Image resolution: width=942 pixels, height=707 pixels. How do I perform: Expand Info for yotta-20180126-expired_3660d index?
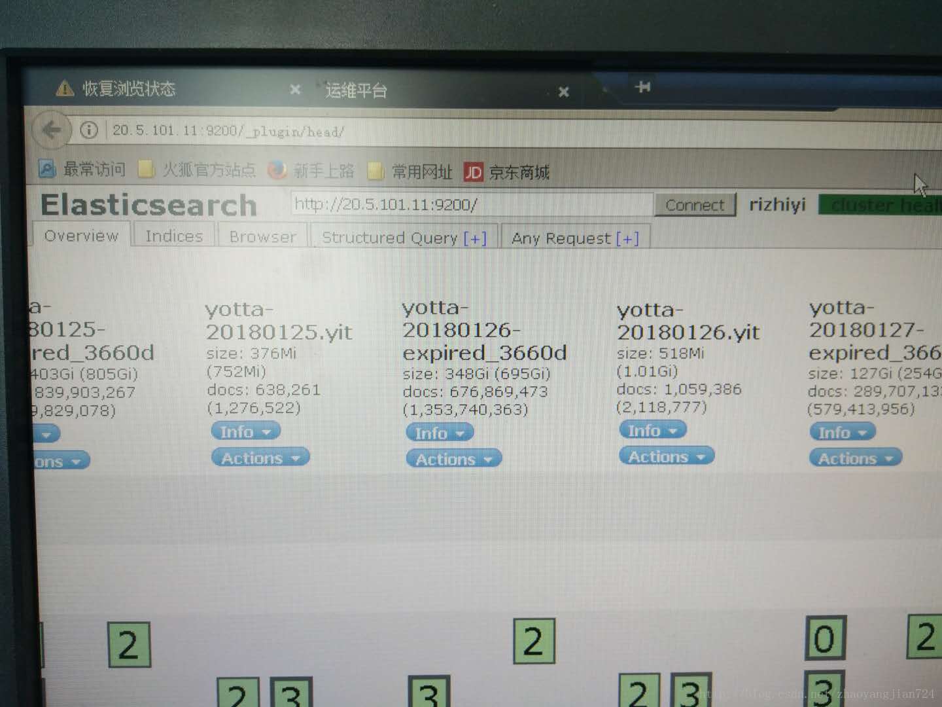[x=440, y=433]
